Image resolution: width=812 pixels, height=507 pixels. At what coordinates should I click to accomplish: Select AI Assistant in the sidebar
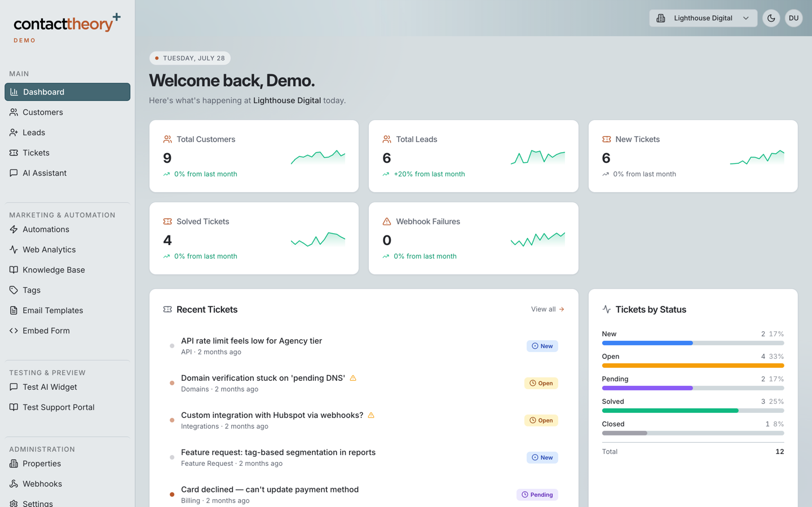click(x=67, y=173)
